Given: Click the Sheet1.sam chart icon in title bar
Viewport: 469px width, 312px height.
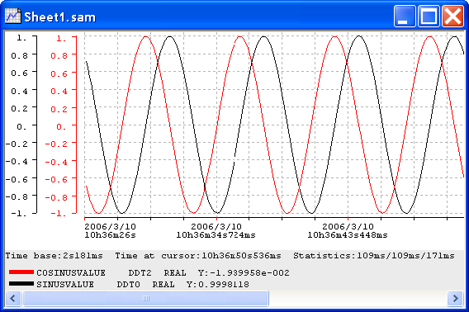Looking at the screenshot, I should coord(13,17).
